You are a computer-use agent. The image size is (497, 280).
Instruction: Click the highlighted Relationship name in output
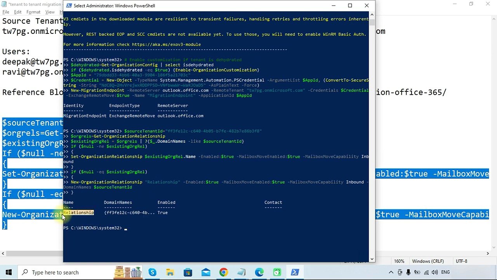(78, 213)
